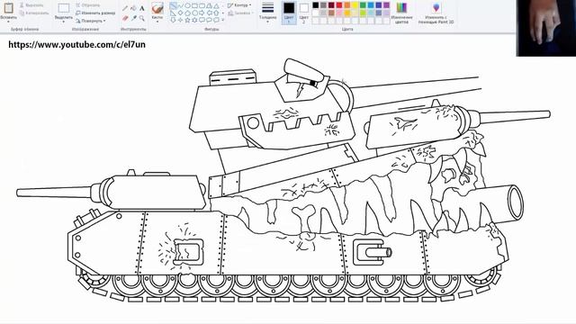This screenshot has height=324, width=576.
Task: Select Цвет 2 (Color 2) box
Action: coord(304,13)
